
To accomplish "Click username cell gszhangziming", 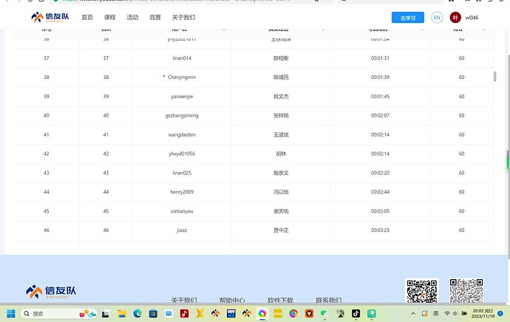I will [182, 116].
